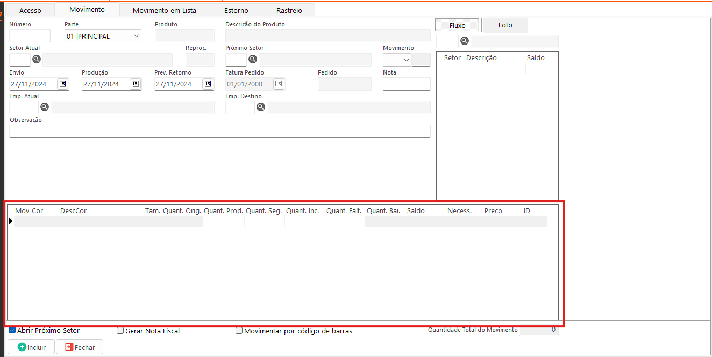Click the search icon under Fluxo tab
The width and height of the screenshot is (712, 357).
point(464,41)
